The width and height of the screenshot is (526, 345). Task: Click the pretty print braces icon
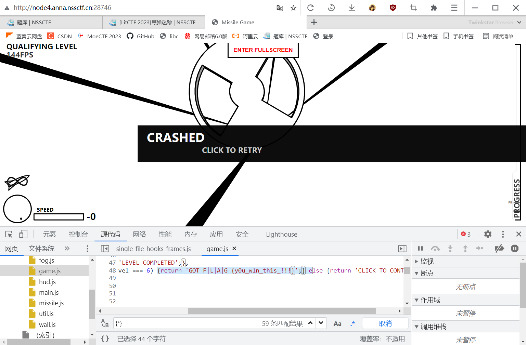point(105,339)
